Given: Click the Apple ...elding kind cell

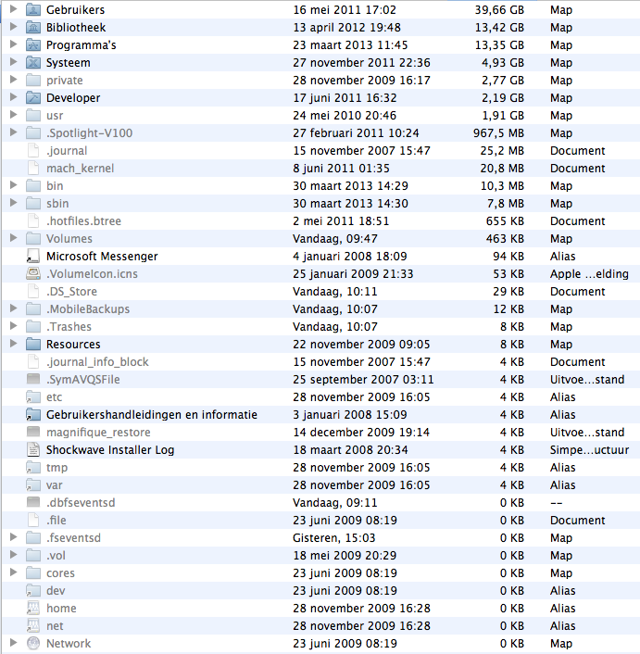Looking at the screenshot, I should (x=589, y=273).
